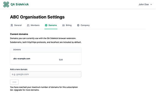Go to the Billing tab

tap(67, 25)
